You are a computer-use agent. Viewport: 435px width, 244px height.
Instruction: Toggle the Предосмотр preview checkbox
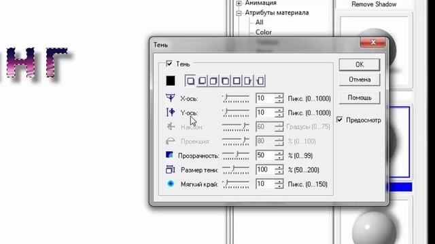[340, 120]
